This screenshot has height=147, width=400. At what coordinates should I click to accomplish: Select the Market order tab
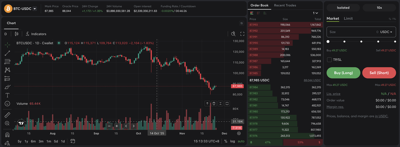tap(333, 19)
